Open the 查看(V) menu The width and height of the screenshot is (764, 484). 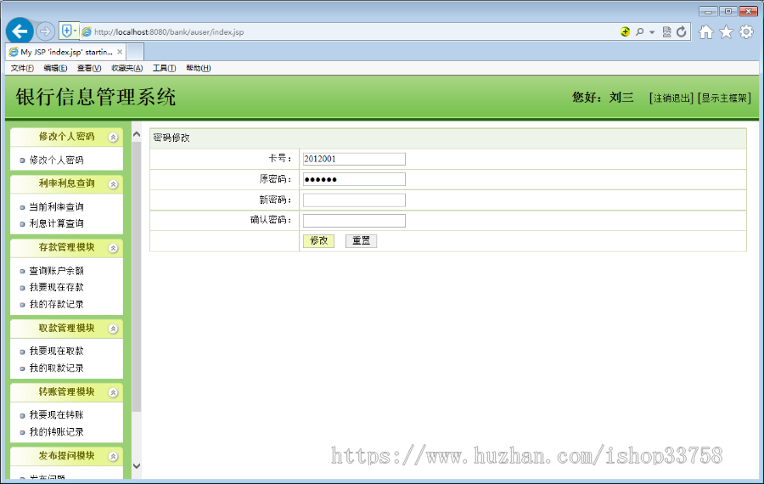89,68
